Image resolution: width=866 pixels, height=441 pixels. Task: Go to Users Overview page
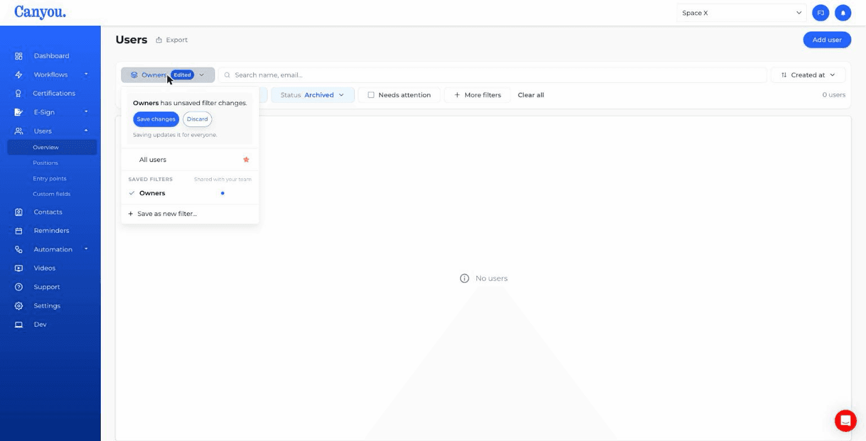pyautogui.click(x=52, y=147)
